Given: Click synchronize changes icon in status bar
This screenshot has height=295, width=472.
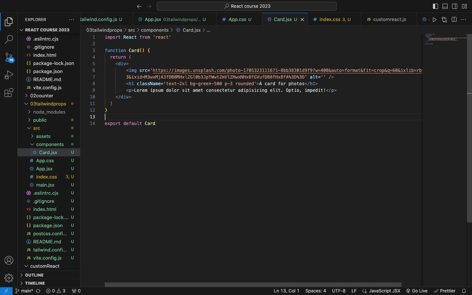Looking at the screenshot, I should [x=38, y=291].
